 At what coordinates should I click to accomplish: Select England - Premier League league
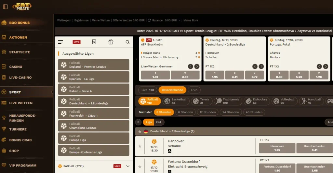(94, 65)
